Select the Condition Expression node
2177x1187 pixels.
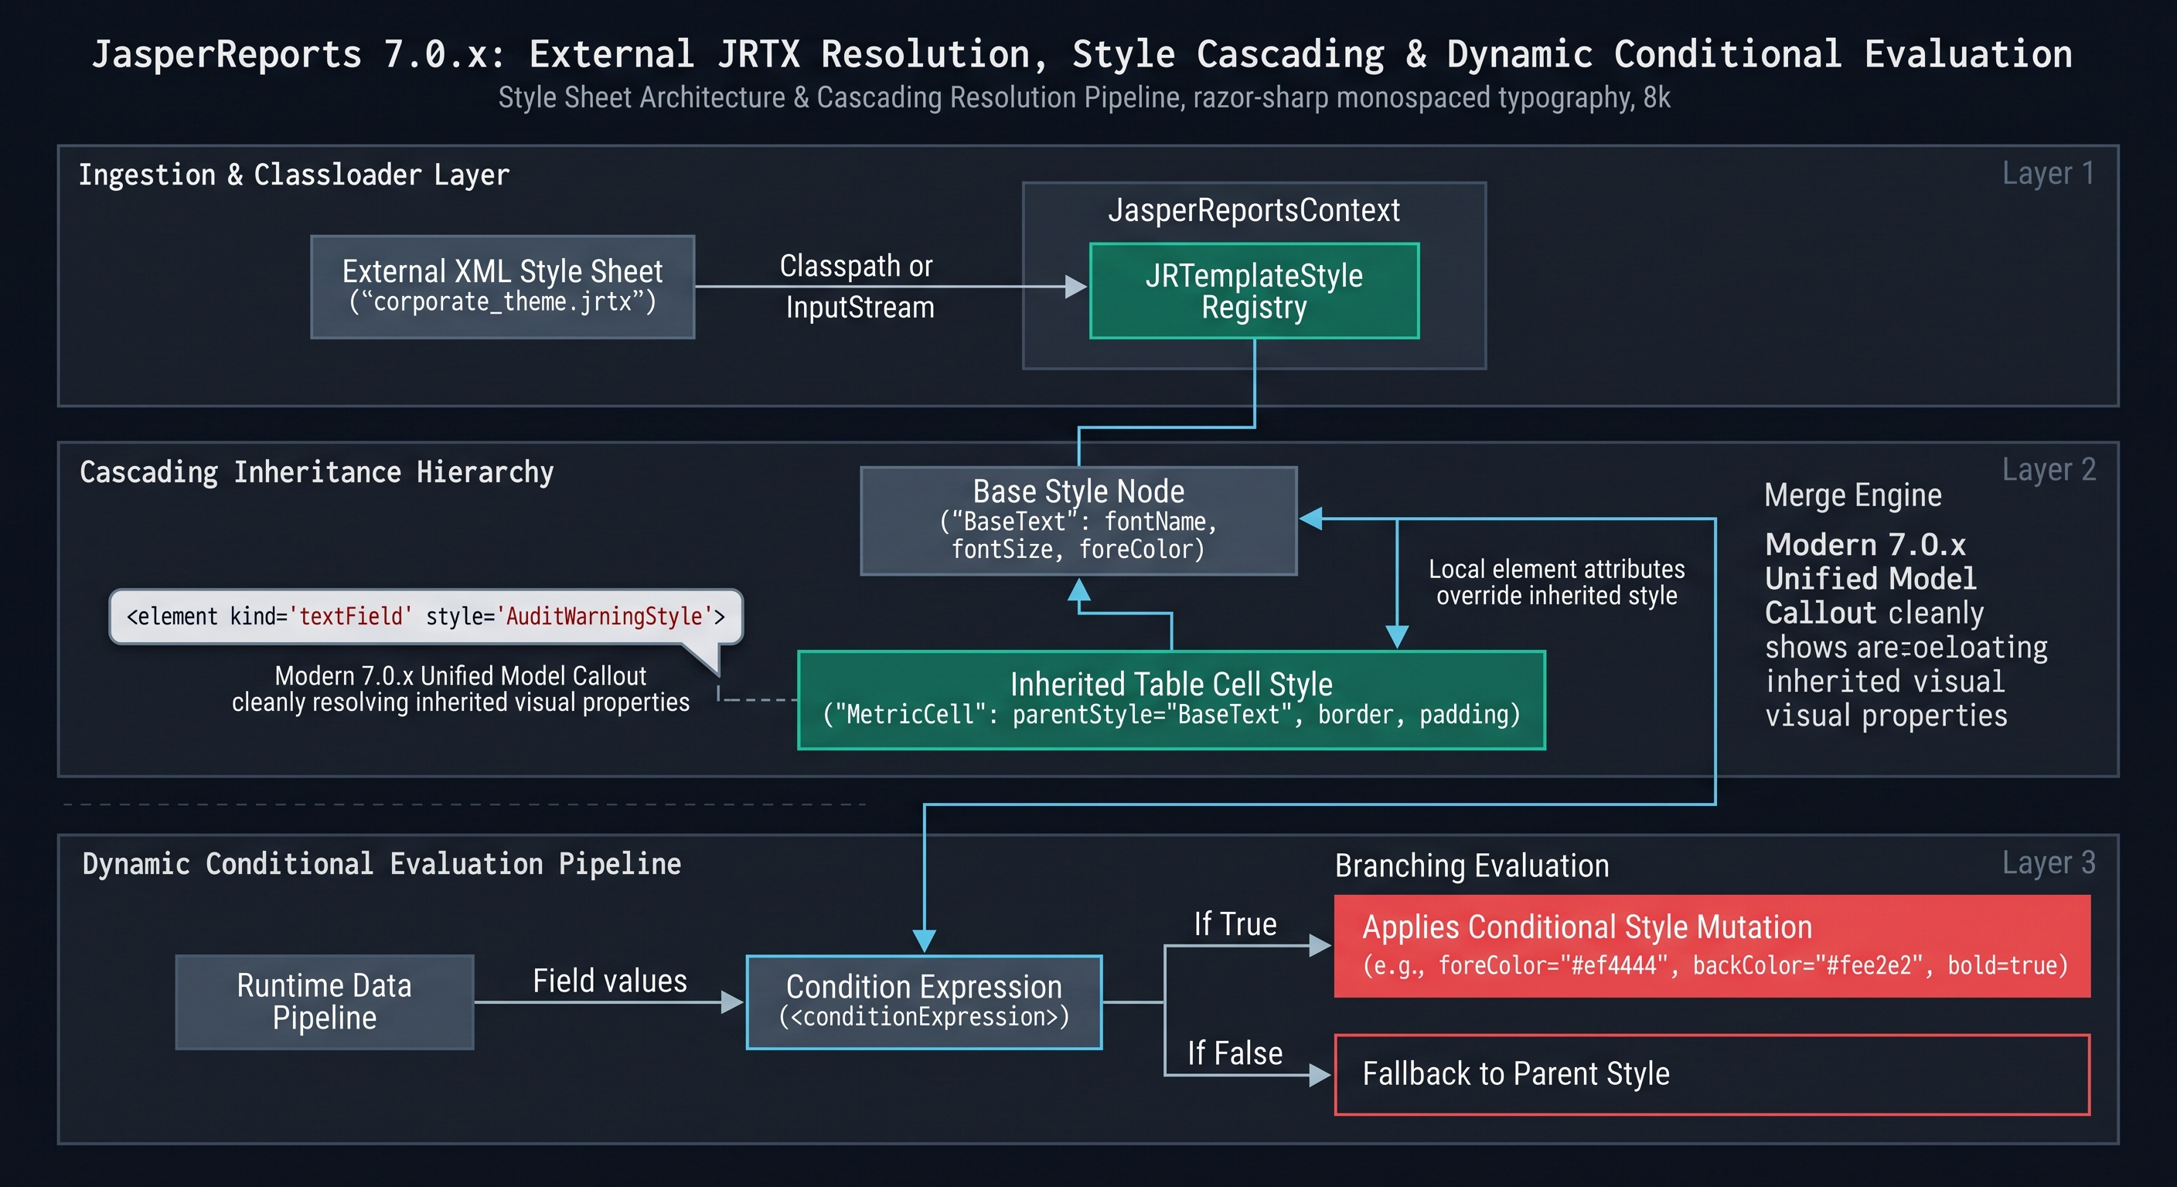point(924,1002)
